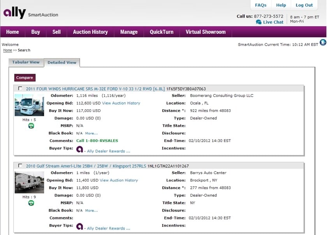Click Buy It Now price 11,800 USD
This screenshot has height=235, width=327.
tap(87, 188)
